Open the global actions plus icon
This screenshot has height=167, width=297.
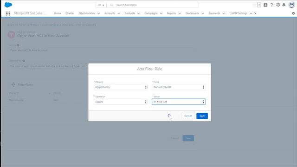pos(265,5)
